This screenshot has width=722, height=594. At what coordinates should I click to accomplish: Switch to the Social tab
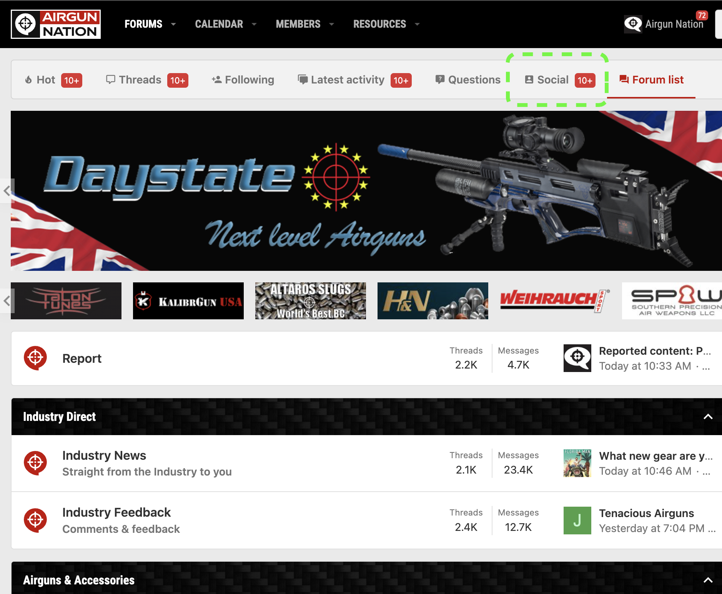coord(560,80)
